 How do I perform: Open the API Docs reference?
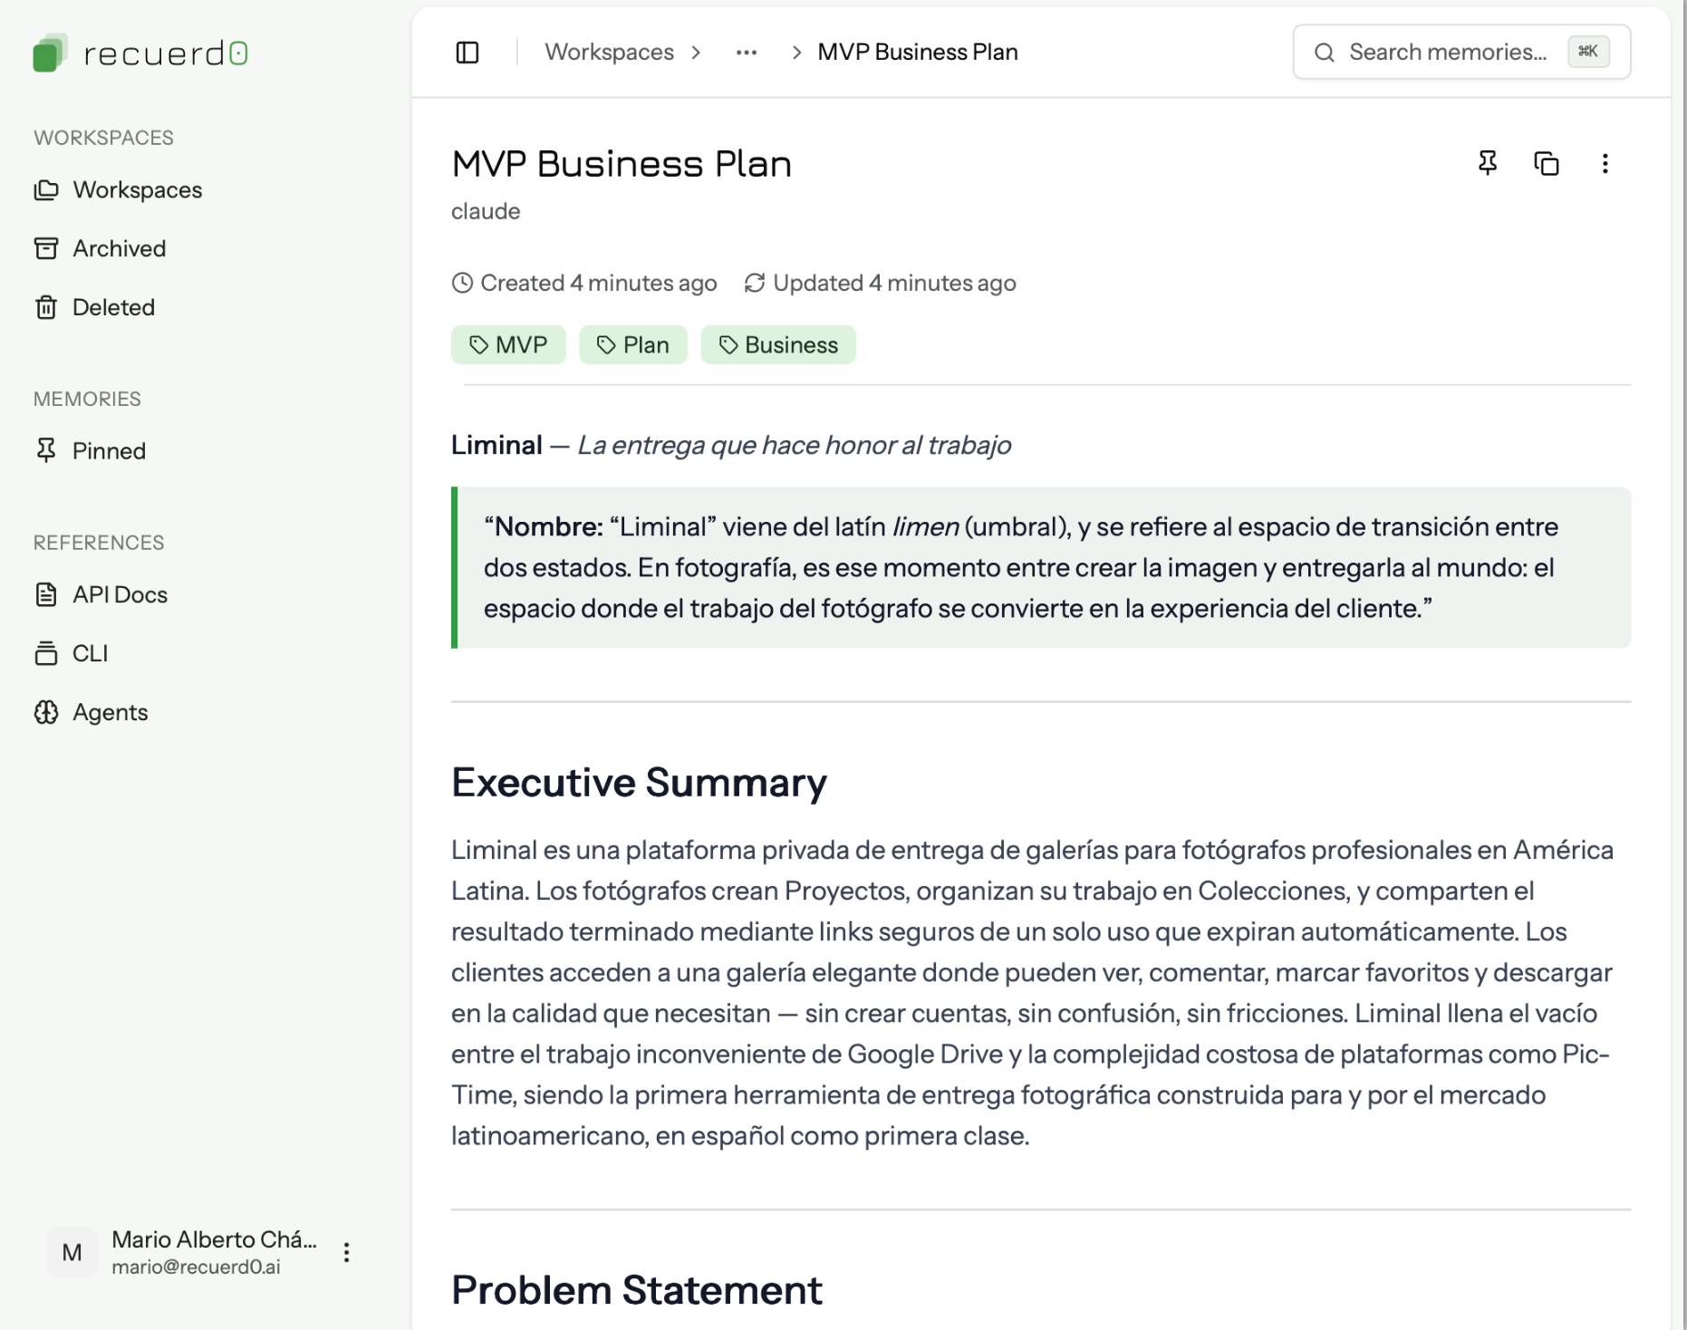(x=120, y=595)
